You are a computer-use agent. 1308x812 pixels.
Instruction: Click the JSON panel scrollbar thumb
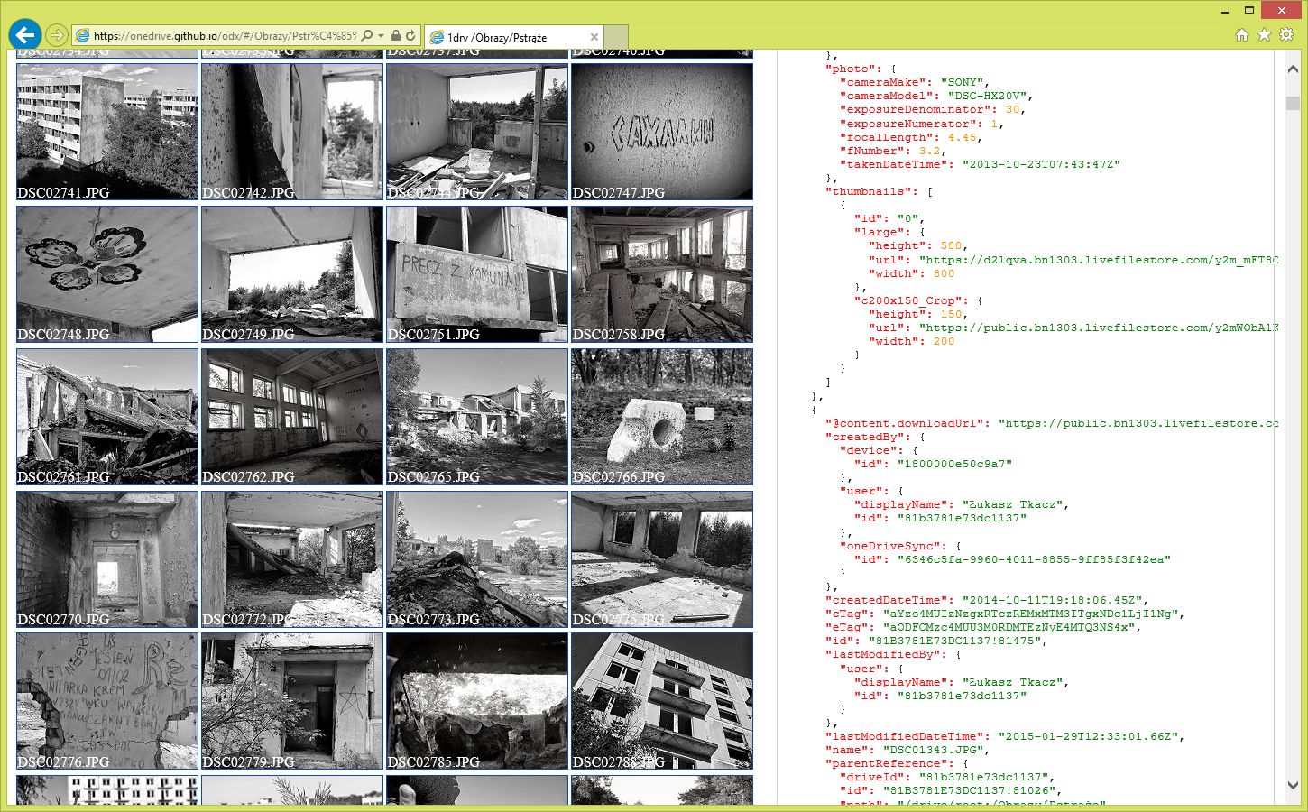(x=1293, y=103)
